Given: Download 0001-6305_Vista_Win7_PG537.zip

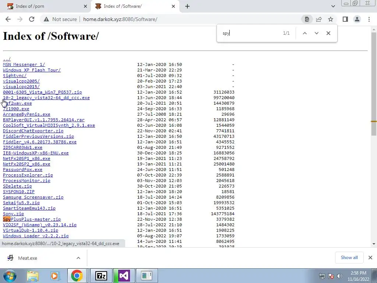Looking at the screenshot, I should 42,92.
